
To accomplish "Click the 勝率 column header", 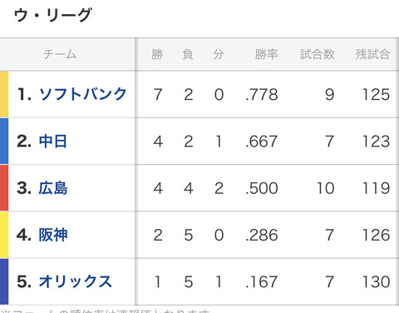I will [x=266, y=54].
